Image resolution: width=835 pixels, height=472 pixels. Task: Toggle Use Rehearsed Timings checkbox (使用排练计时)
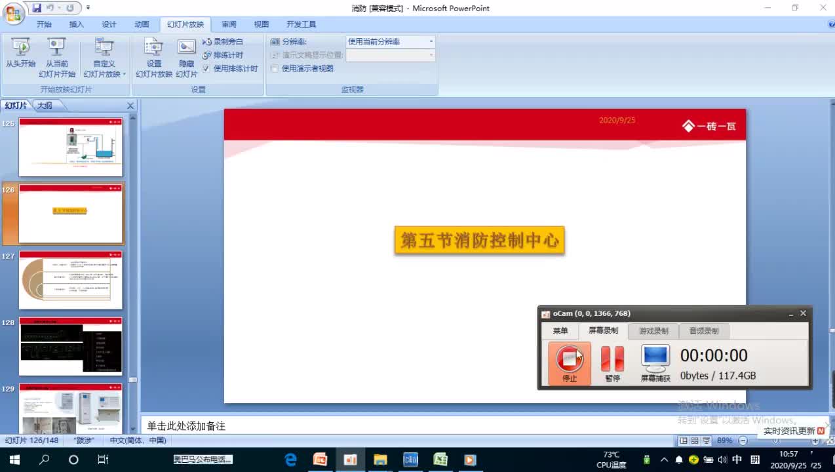point(206,68)
